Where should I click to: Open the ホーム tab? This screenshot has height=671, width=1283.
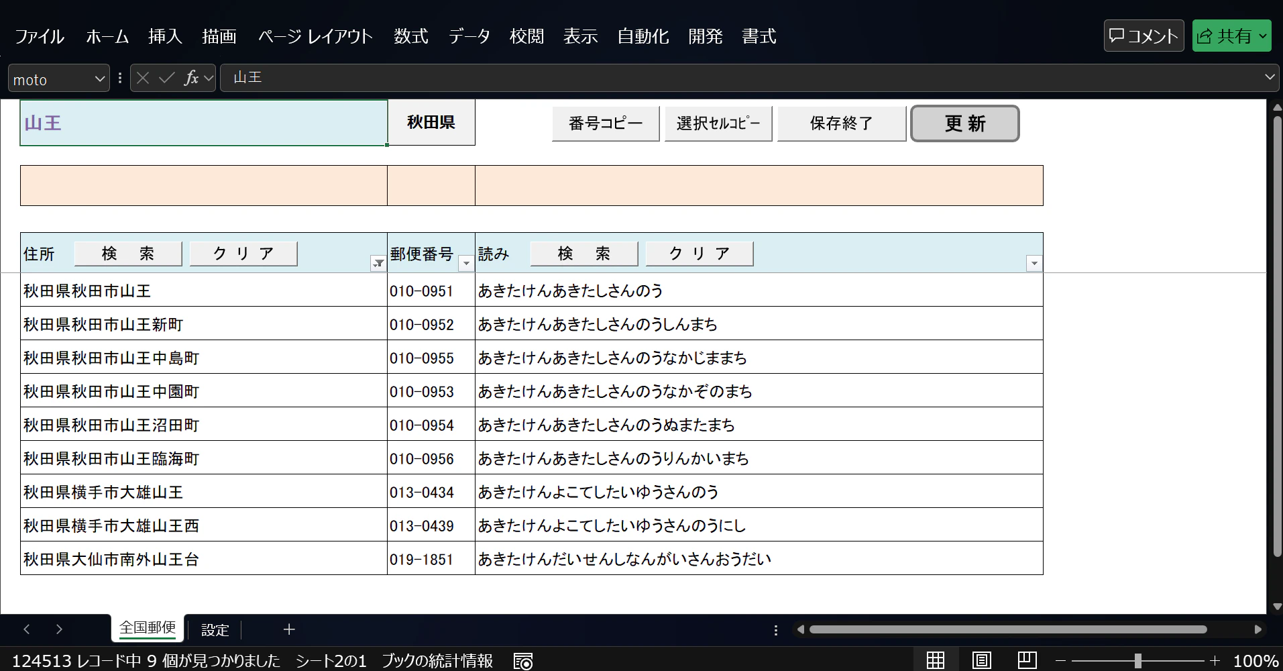coord(107,36)
